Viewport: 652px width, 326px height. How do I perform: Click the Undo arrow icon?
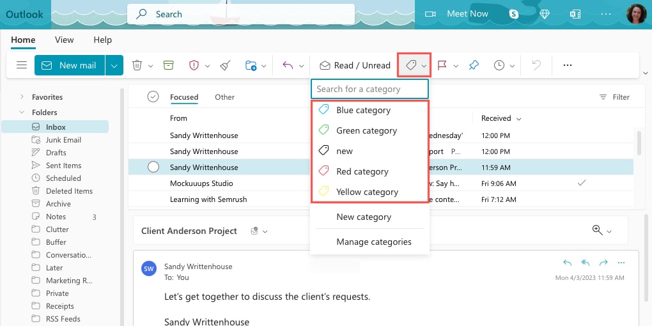[x=536, y=65]
